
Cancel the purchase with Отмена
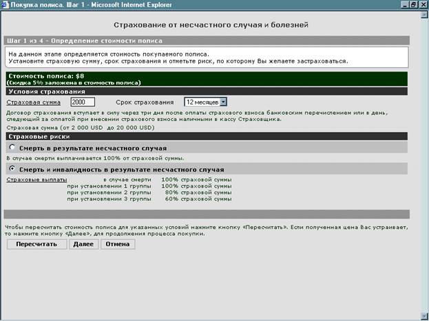(x=118, y=244)
